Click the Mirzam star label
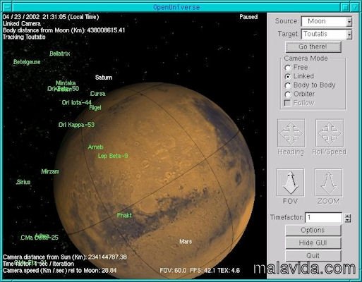Viewport: 362px width, 282px height. tap(50, 171)
